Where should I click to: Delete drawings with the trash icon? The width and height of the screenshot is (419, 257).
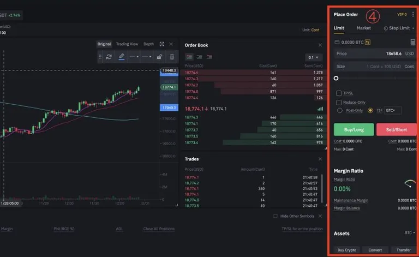[172, 57]
